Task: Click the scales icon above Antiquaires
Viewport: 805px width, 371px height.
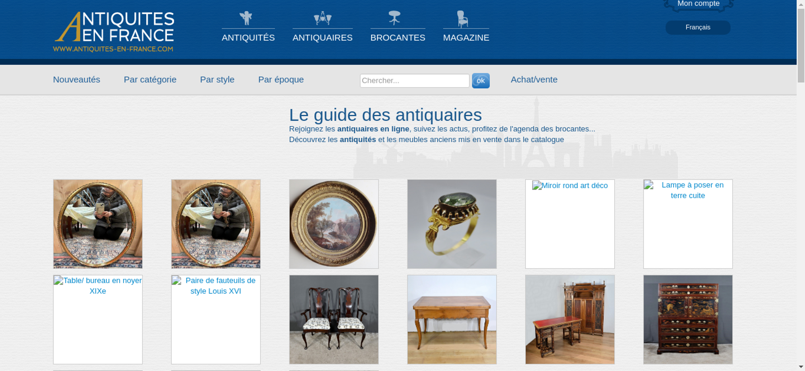Action: 322,18
